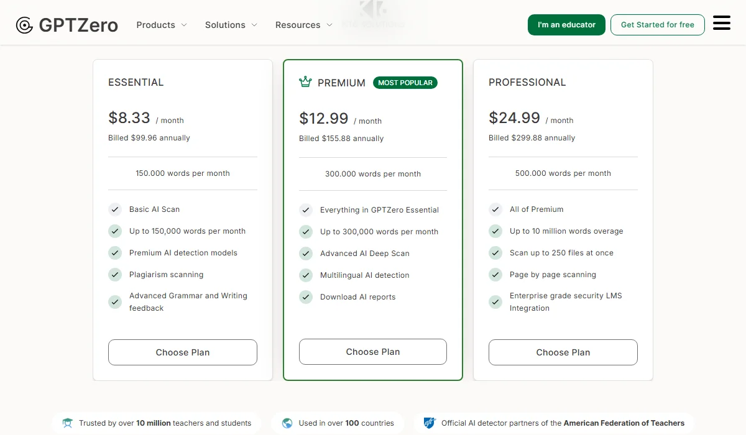Click Get Started for free
Screen dimensions: 746x435
[x=657, y=25]
